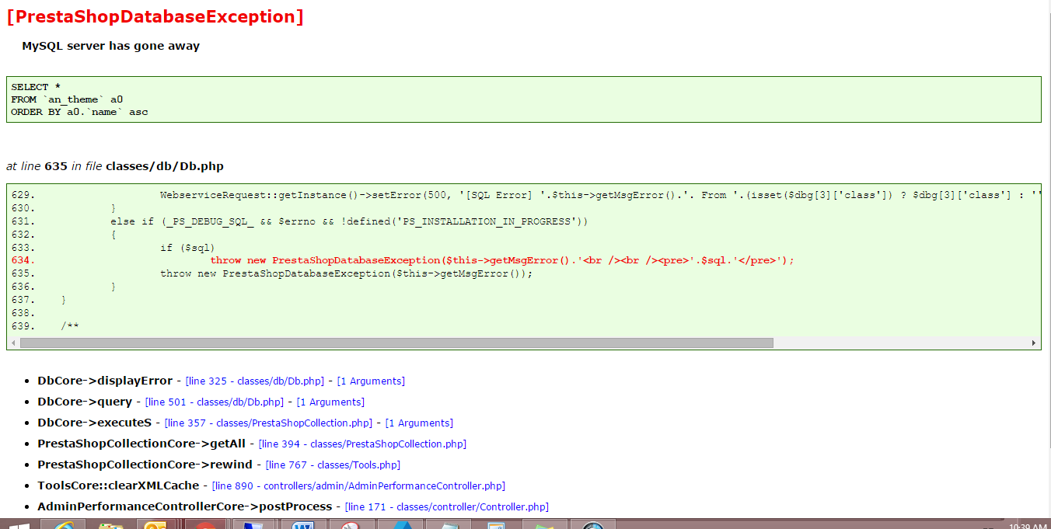Click code line 635 throw statement

[272, 273]
